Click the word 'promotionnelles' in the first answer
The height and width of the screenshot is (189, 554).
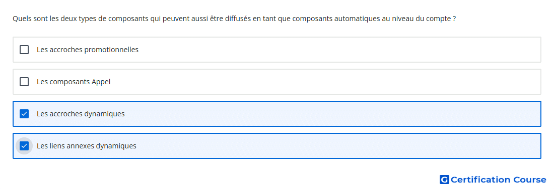coord(111,50)
